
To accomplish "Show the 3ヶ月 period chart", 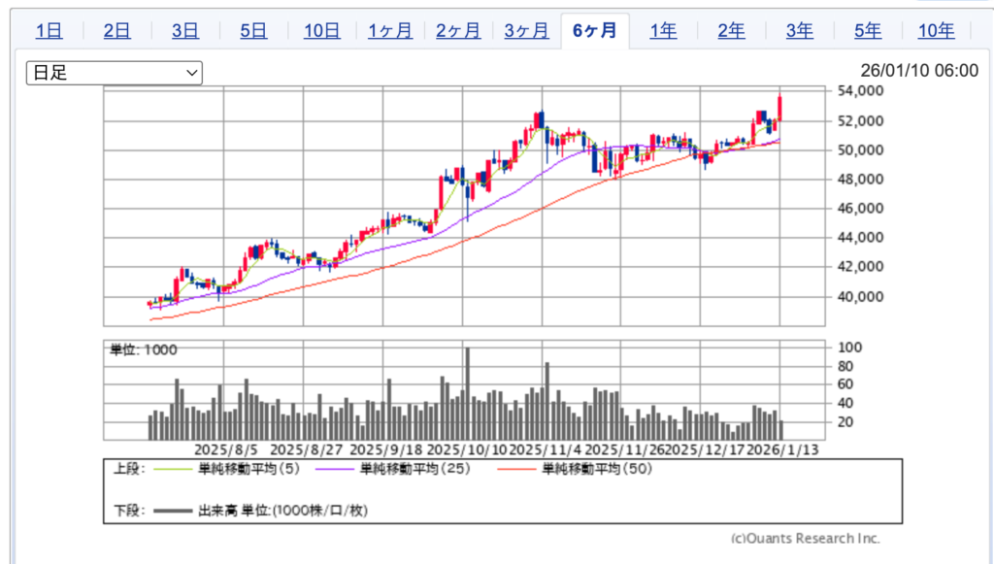I will click(x=526, y=30).
